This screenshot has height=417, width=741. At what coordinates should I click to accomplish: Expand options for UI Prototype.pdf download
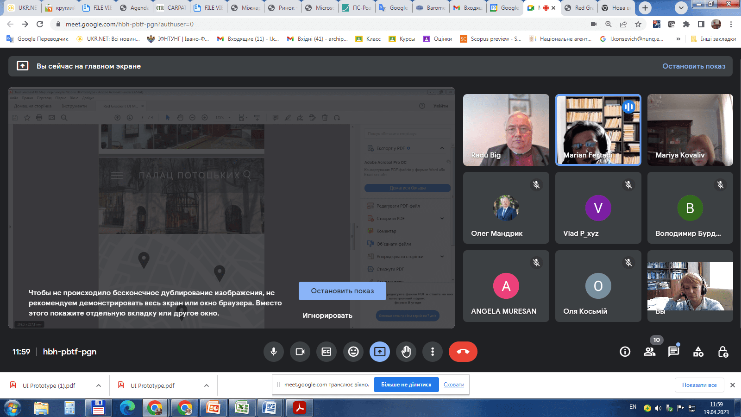207,385
